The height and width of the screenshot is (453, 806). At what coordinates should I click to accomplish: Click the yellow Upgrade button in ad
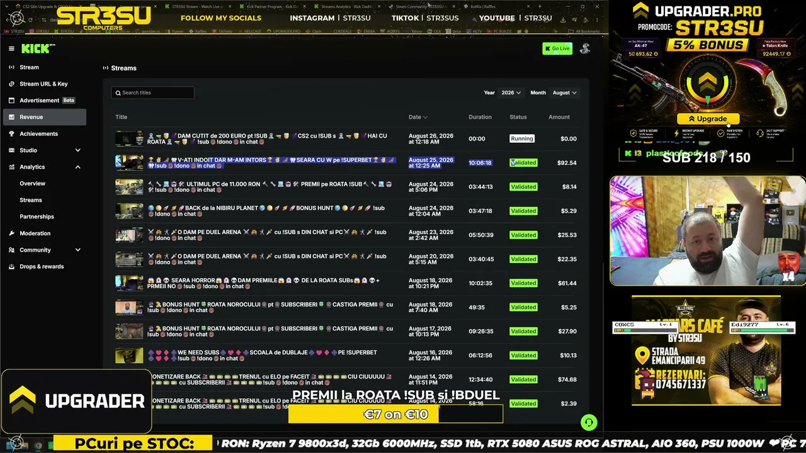708,119
